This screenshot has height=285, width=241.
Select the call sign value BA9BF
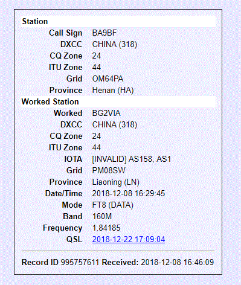(x=104, y=33)
